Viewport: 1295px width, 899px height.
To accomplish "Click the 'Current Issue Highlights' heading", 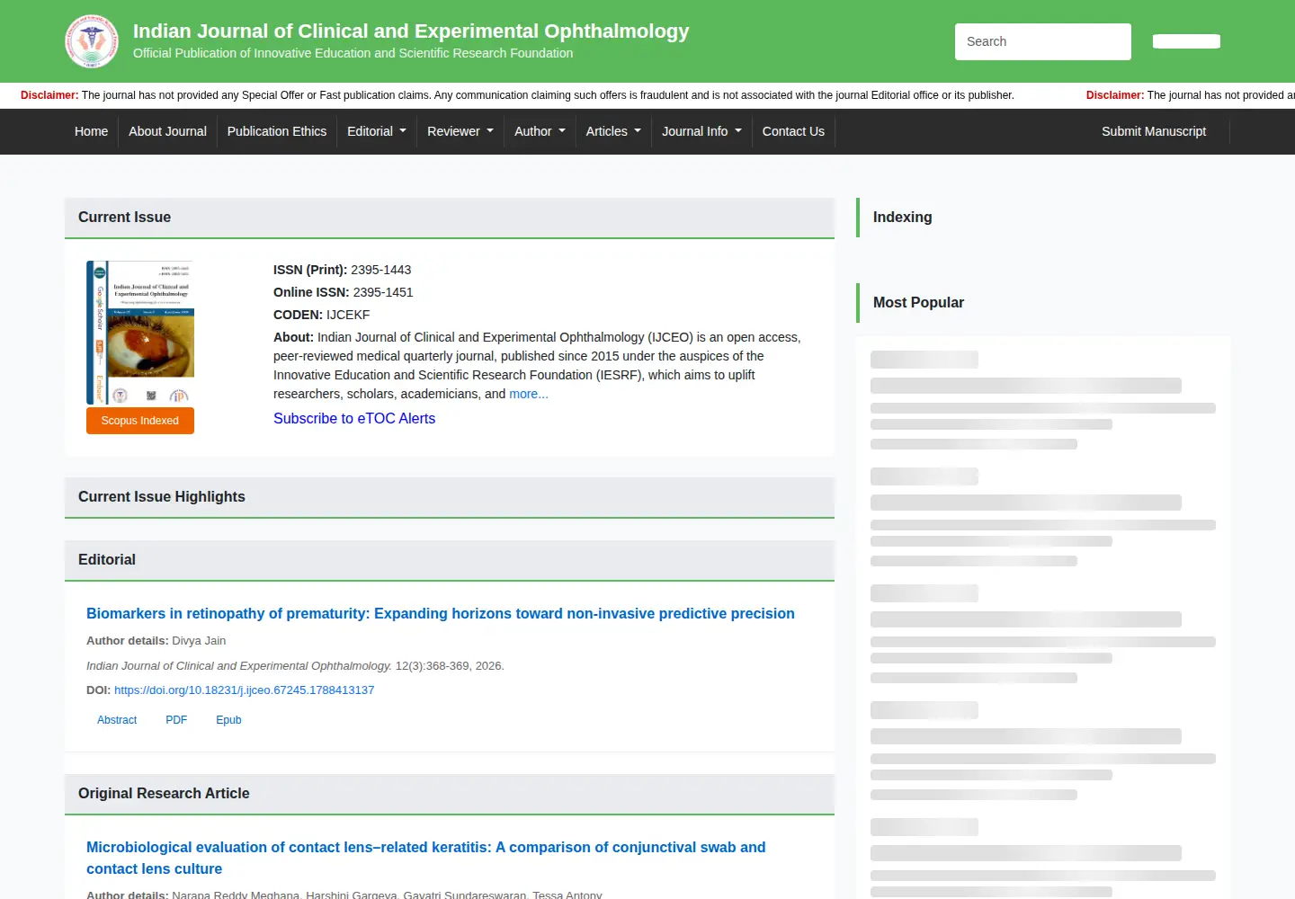I will coord(162,496).
